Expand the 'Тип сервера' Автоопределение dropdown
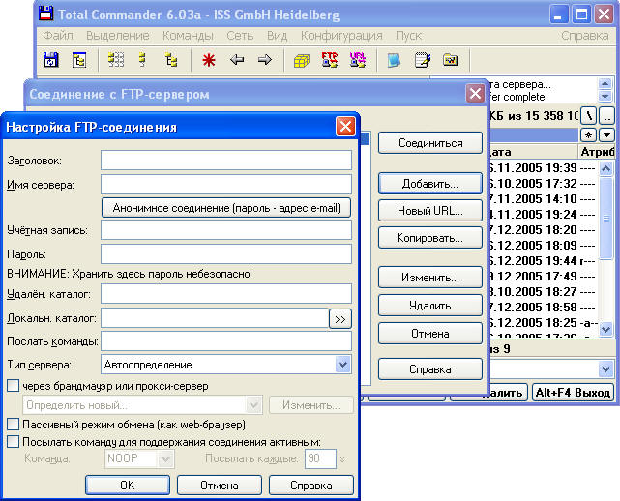The height and width of the screenshot is (501, 620). coord(342,365)
